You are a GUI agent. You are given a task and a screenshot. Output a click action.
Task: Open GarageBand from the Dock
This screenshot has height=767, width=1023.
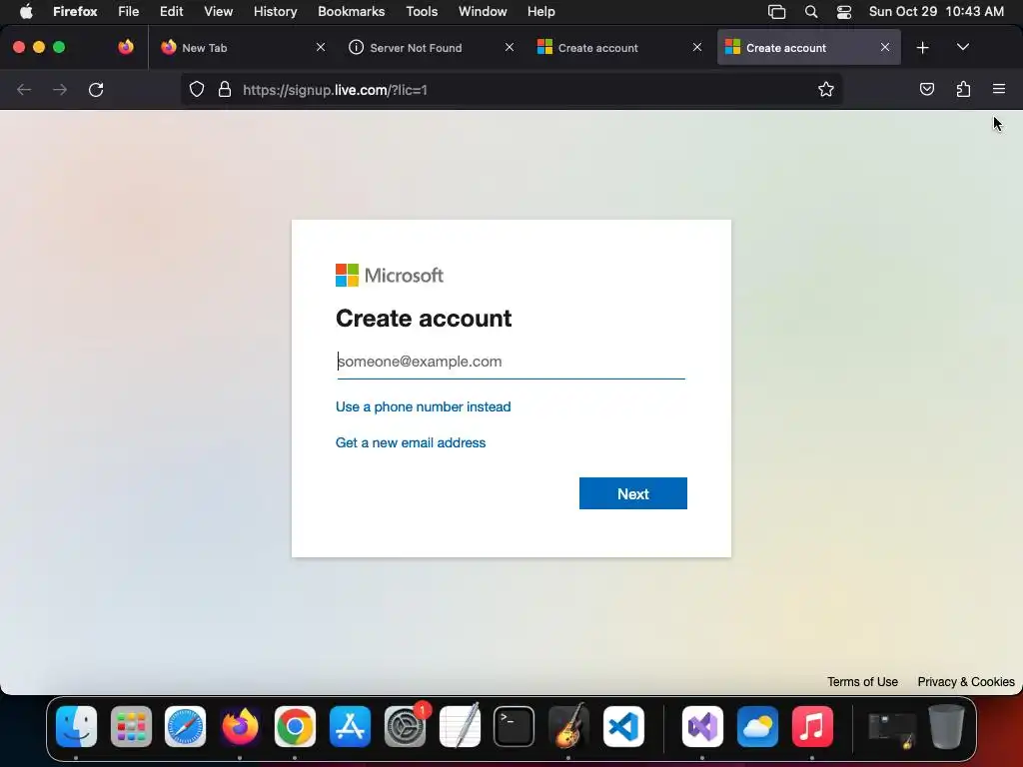pyautogui.click(x=568, y=727)
